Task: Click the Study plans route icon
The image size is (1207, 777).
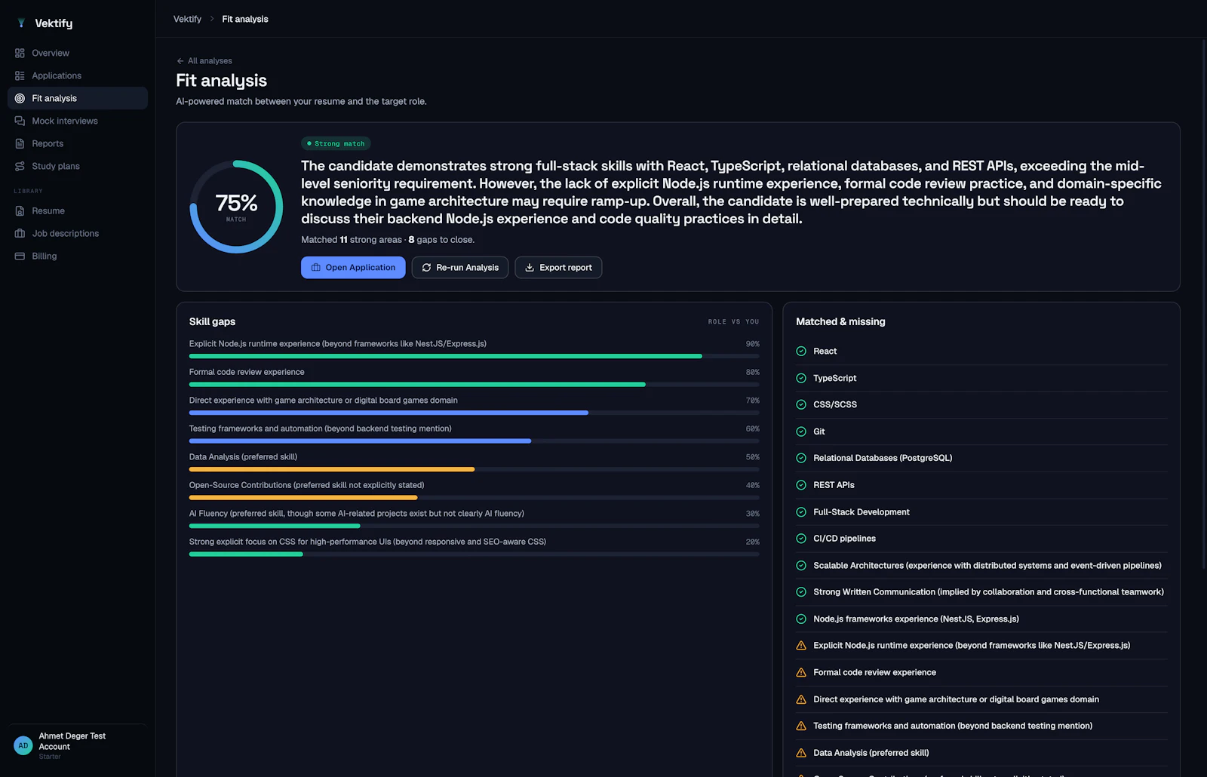Action: 20,166
